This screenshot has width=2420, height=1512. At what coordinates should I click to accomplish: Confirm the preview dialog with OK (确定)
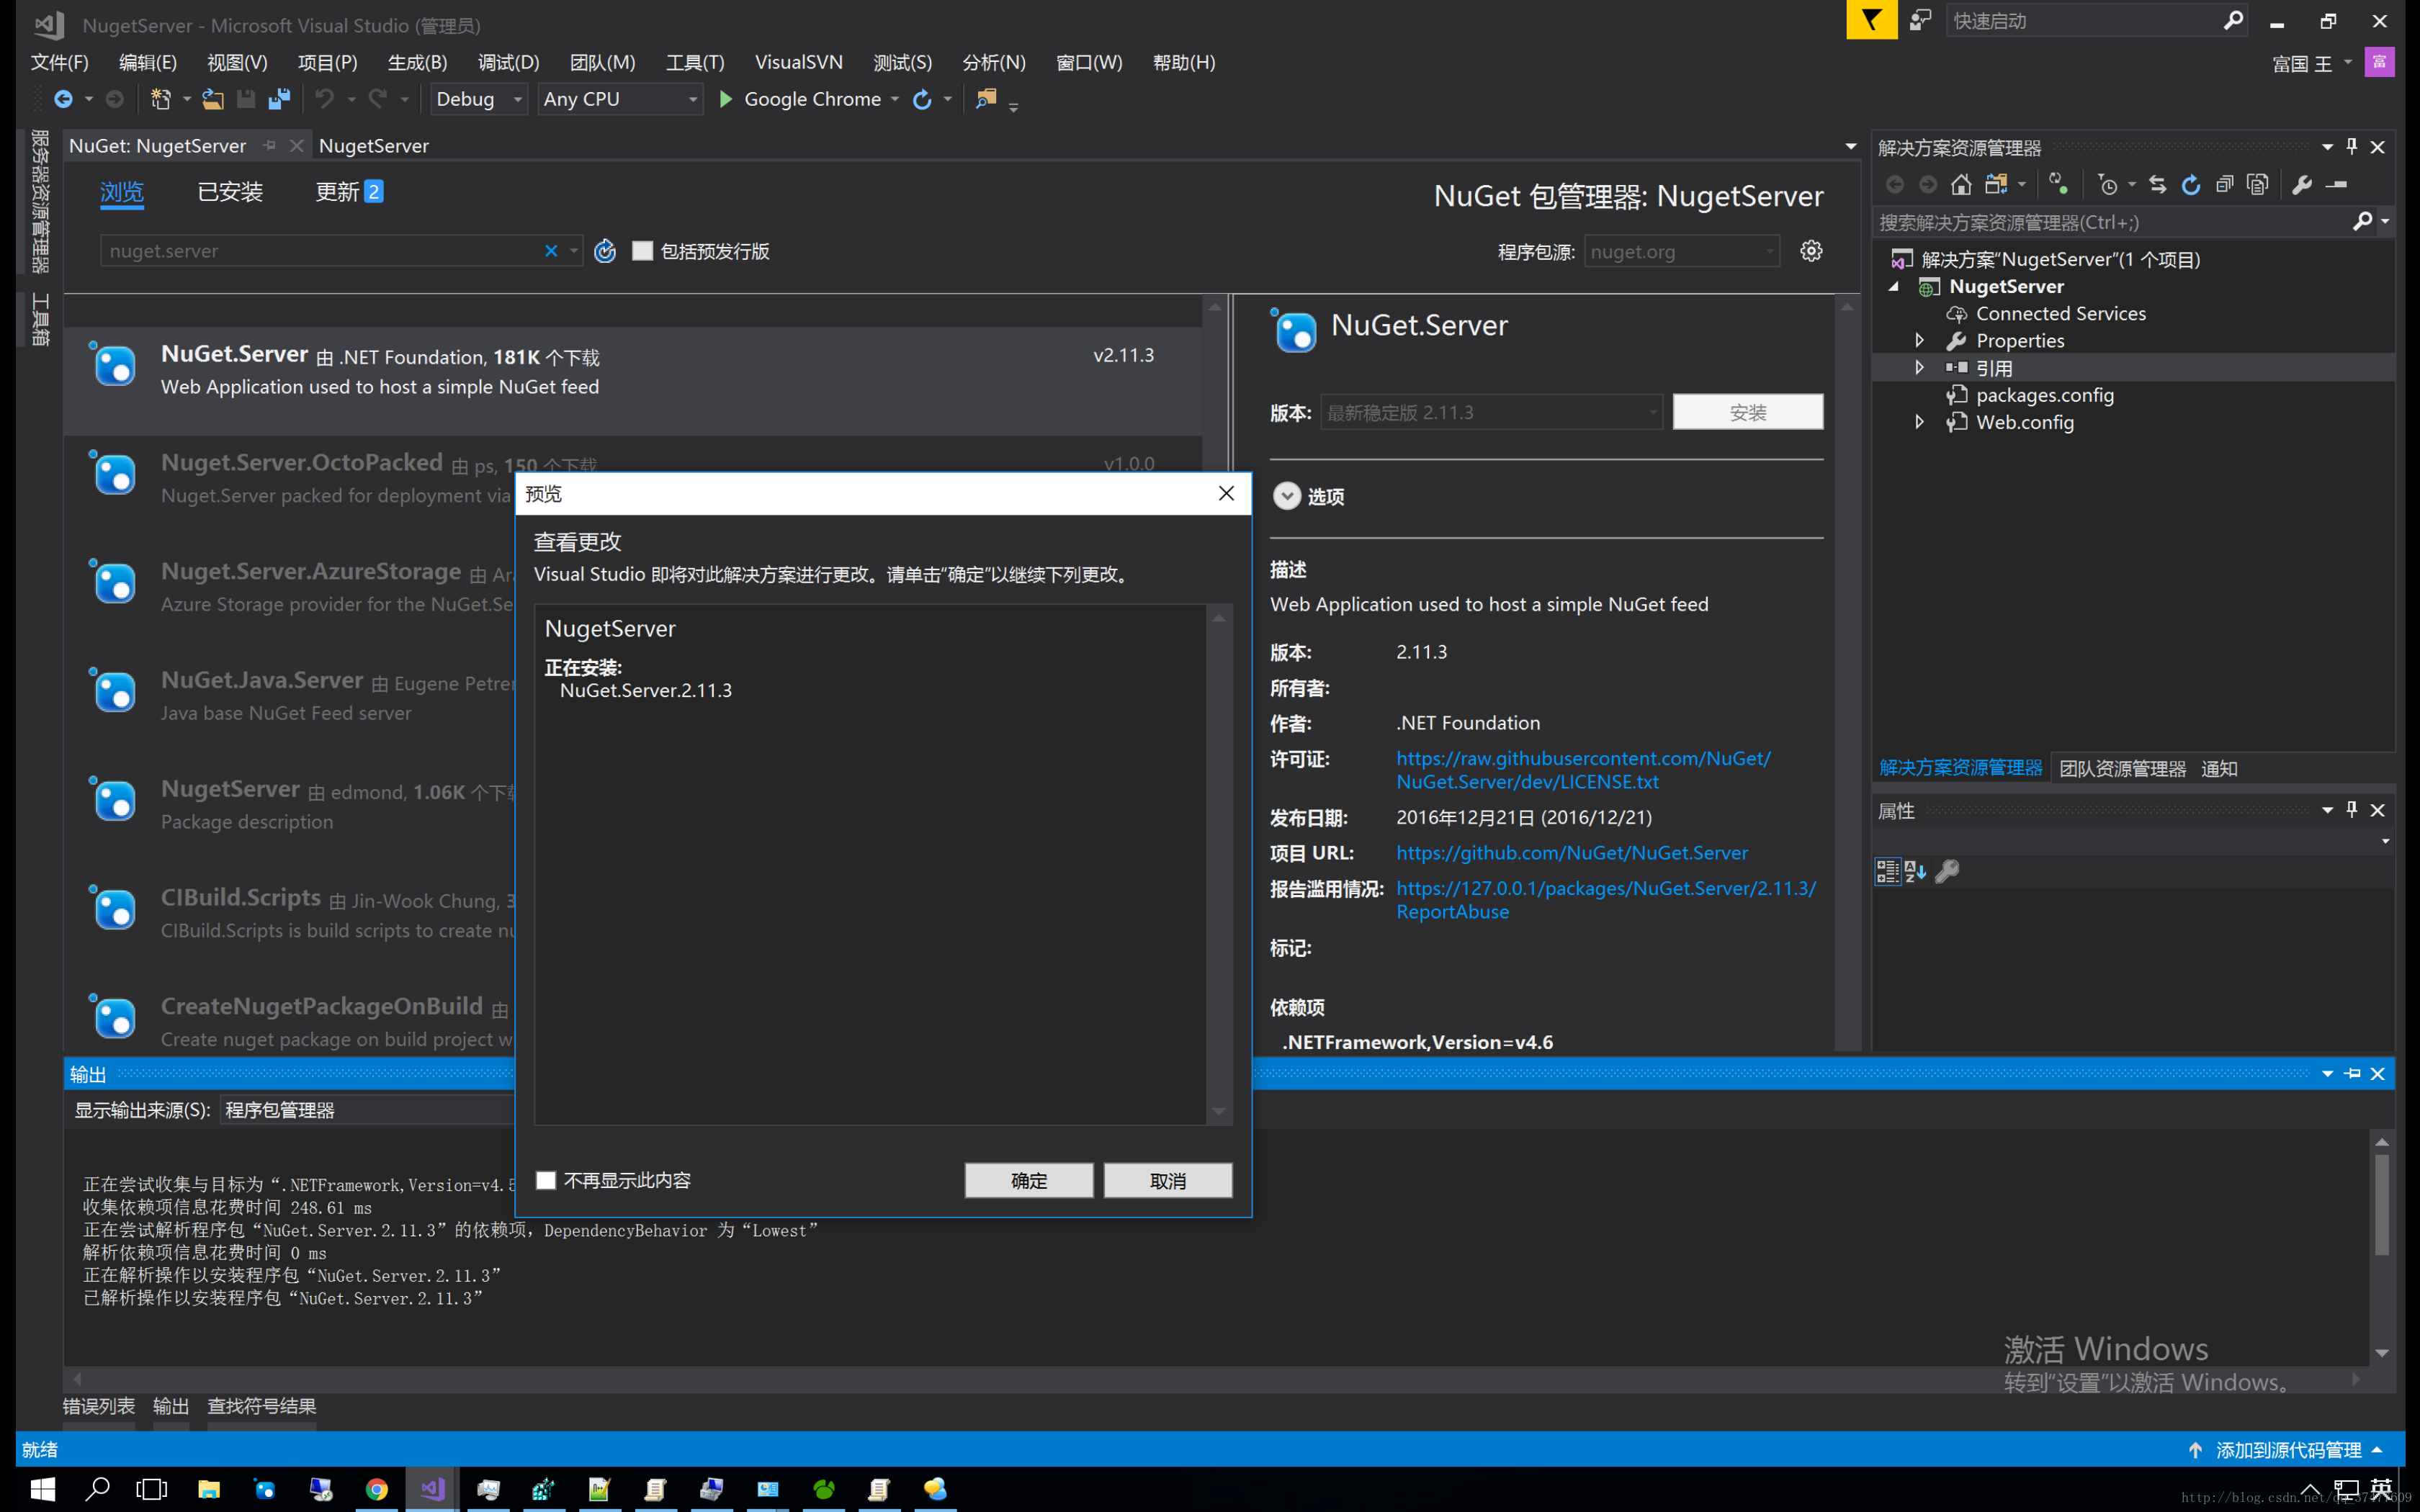pyautogui.click(x=1028, y=1180)
